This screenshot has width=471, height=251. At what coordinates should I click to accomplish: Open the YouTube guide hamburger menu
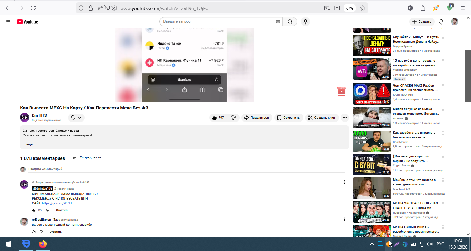tap(8, 22)
